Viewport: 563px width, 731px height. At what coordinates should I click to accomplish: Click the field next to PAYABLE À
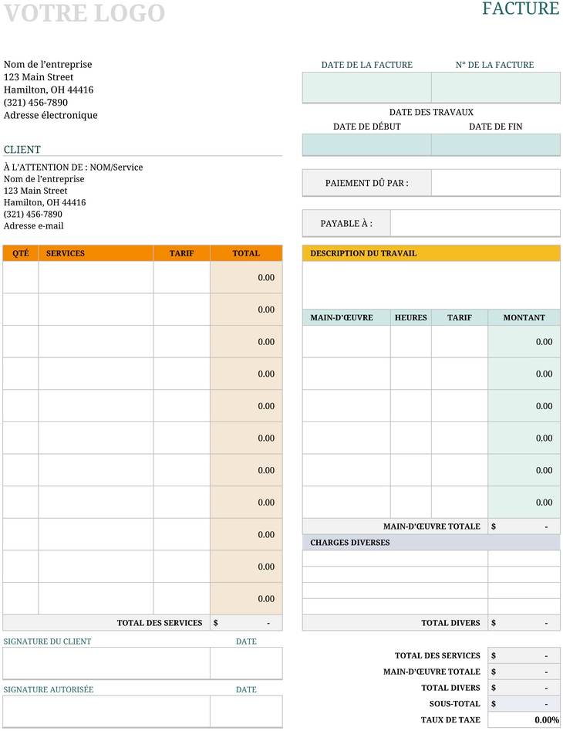coord(475,223)
